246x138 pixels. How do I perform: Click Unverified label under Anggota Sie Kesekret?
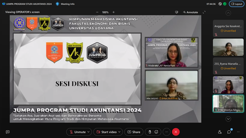click(x=228, y=31)
